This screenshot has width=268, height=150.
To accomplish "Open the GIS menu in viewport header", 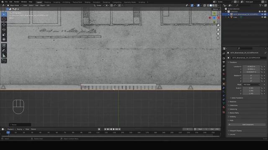I will pyautogui.click(x=48, y=5).
